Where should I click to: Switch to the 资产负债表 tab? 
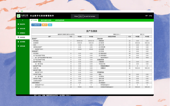click(x=34, y=20)
